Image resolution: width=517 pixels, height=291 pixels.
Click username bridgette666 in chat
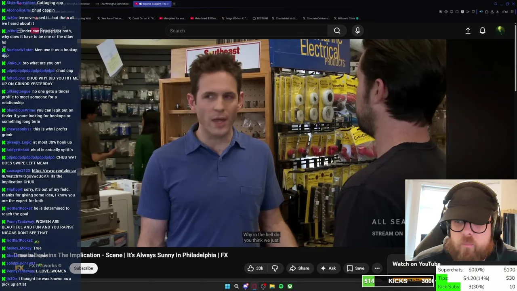click(x=18, y=150)
